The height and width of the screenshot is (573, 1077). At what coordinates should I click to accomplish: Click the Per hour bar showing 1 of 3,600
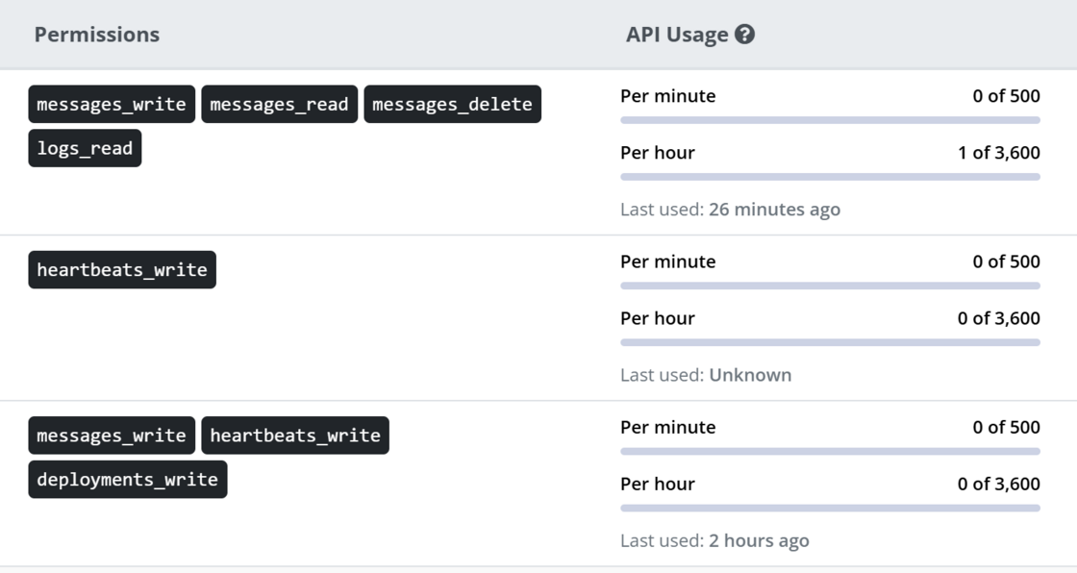[831, 177]
